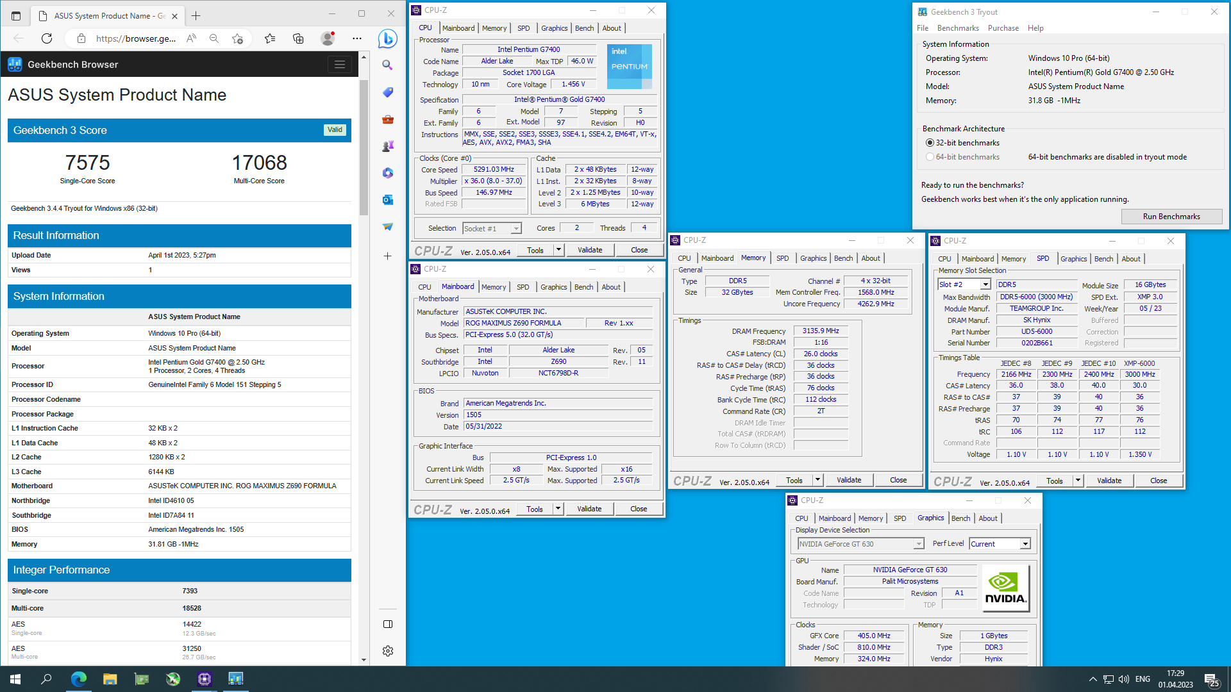This screenshot has width=1231, height=692.
Task: Switch to About tab in CPU-Z Graphics window
Action: 988,518
